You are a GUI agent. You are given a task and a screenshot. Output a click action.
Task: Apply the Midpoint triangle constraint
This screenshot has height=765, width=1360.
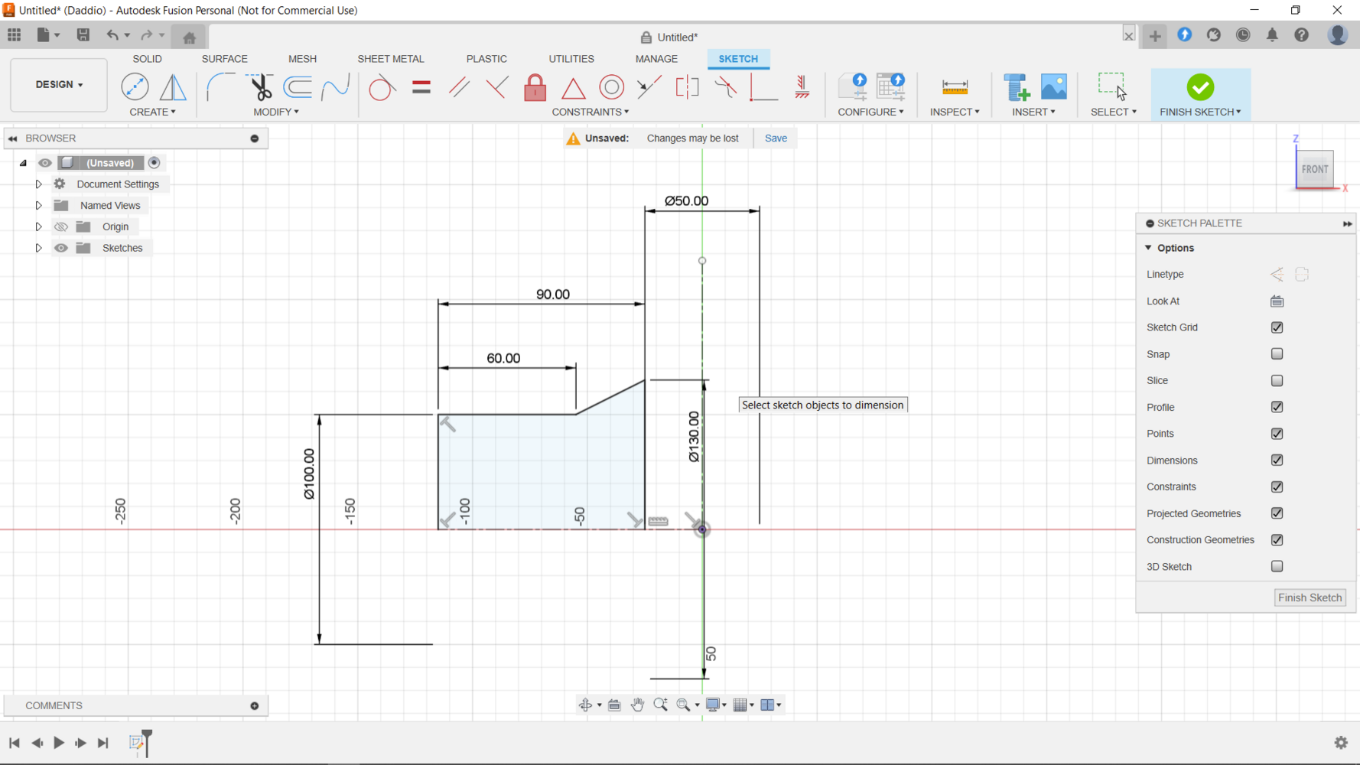tap(574, 87)
